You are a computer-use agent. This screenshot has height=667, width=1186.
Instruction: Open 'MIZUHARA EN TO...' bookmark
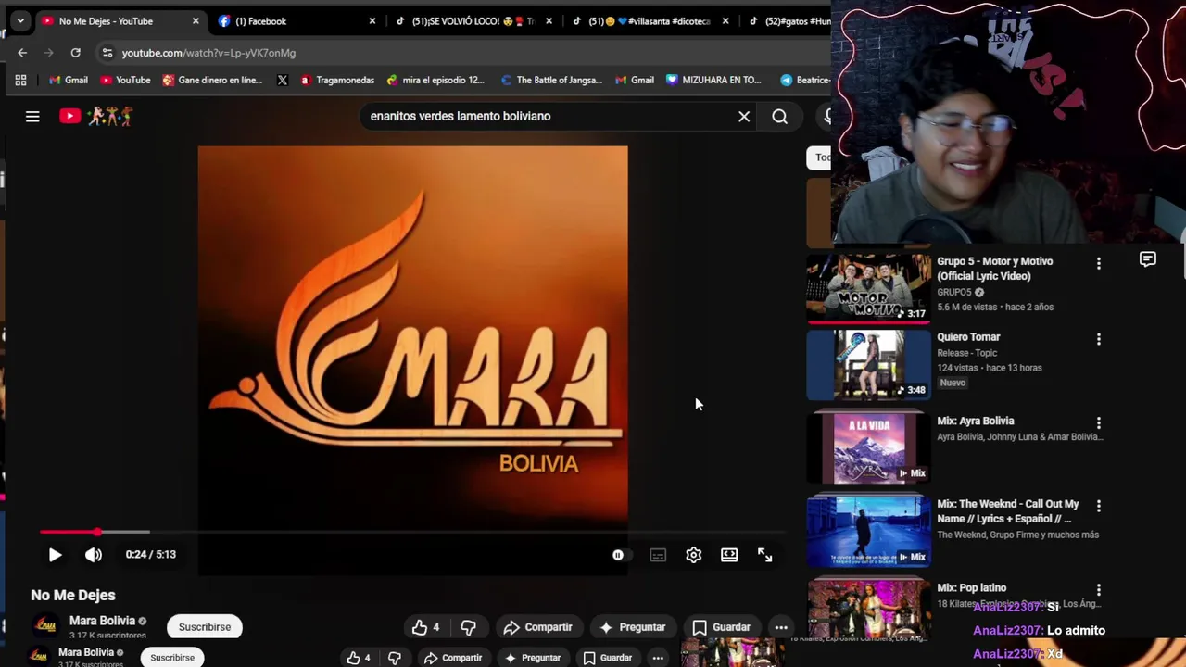713,81
